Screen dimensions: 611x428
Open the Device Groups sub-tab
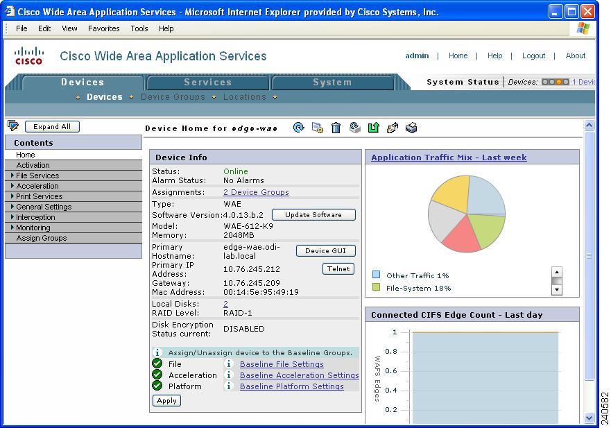[x=173, y=96]
